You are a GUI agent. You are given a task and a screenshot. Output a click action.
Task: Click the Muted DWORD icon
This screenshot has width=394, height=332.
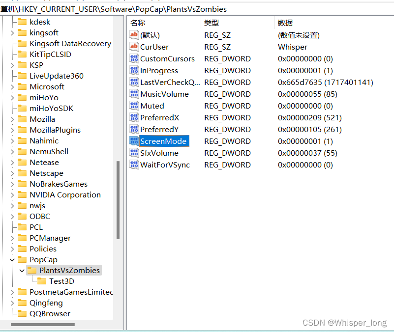134,106
